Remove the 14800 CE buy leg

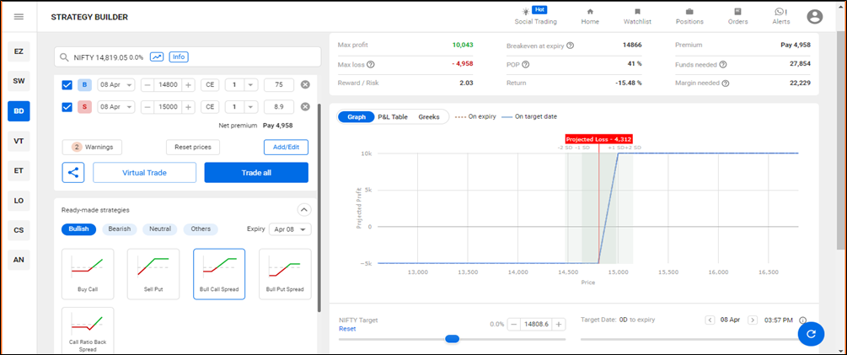305,84
